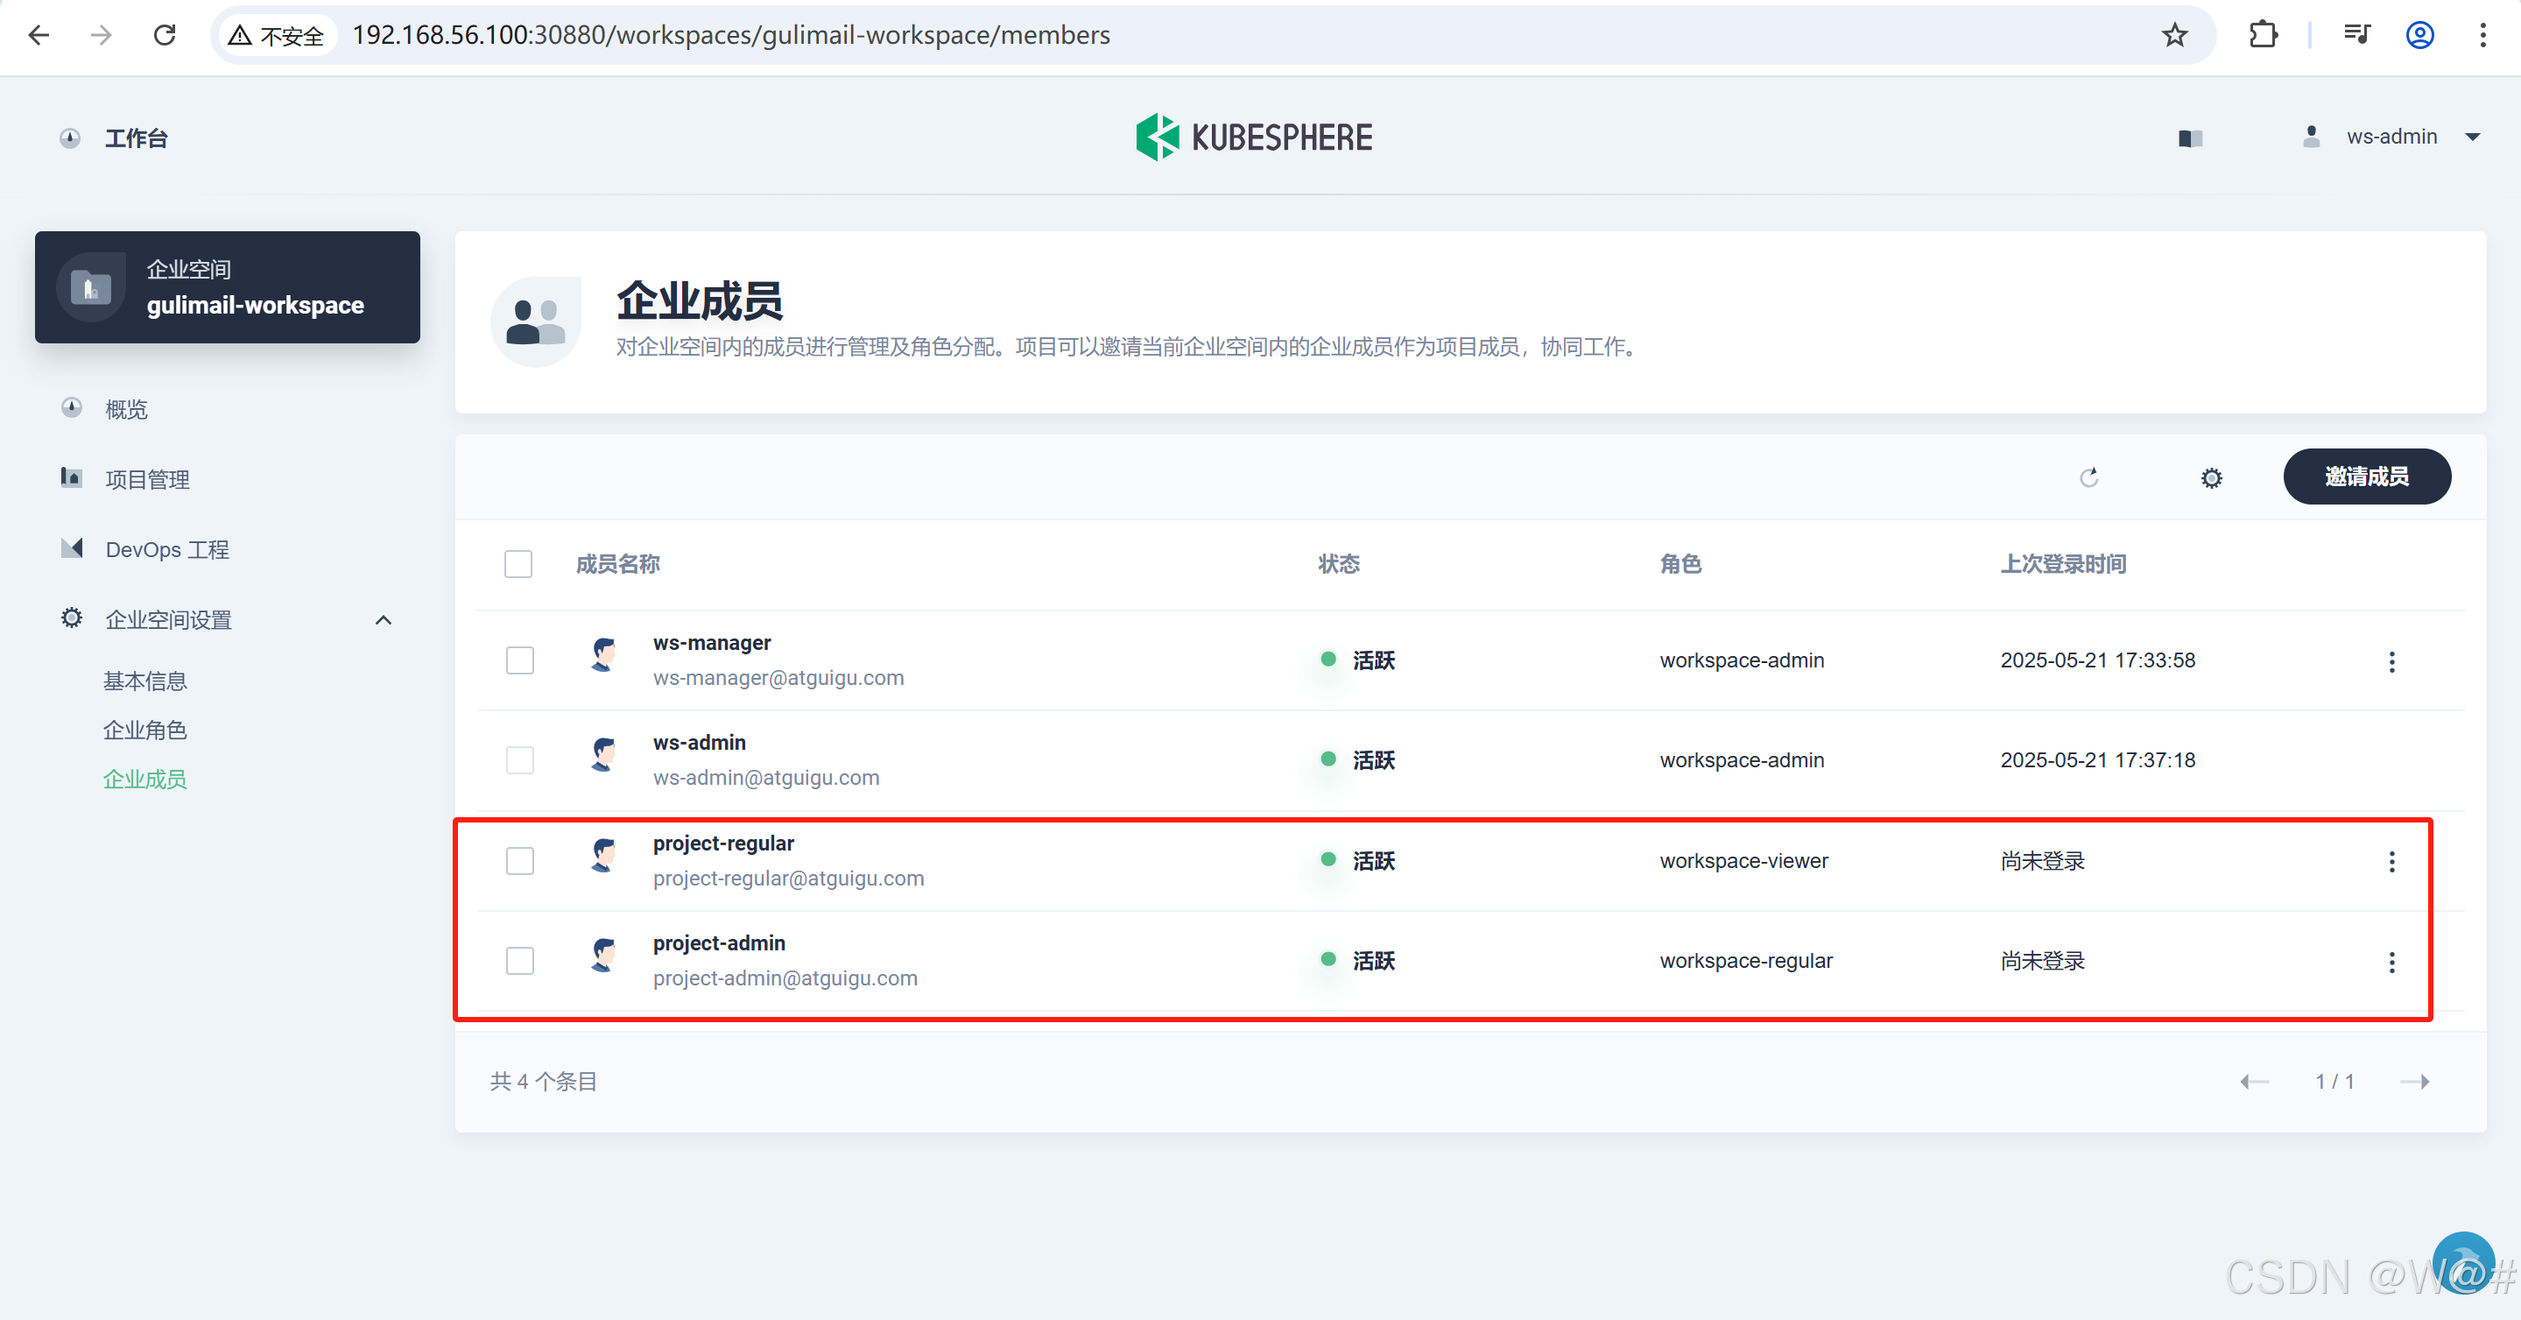The image size is (2521, 1320).
Task: Open 基本信息 basic info page
Action: point(144,681)
